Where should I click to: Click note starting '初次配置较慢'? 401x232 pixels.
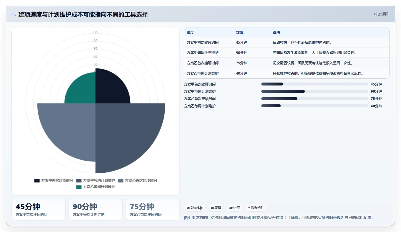(x=313, y=63)
